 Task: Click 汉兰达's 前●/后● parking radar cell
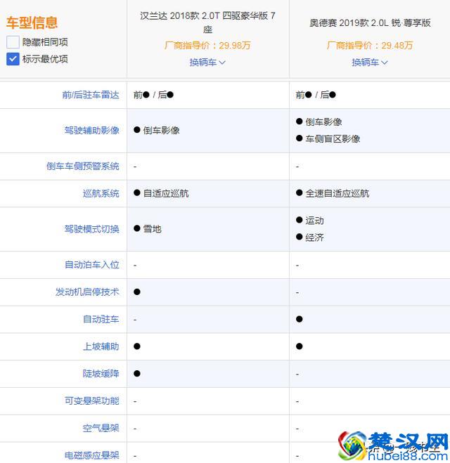pos(153,95)
